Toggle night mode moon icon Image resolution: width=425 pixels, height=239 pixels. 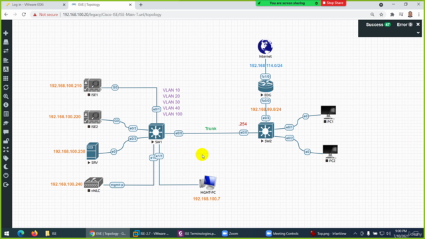pyautogui.click(x=6, y=167)
